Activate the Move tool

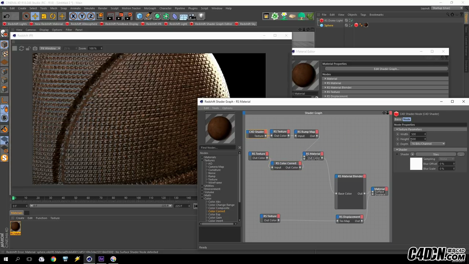[35, 16]
